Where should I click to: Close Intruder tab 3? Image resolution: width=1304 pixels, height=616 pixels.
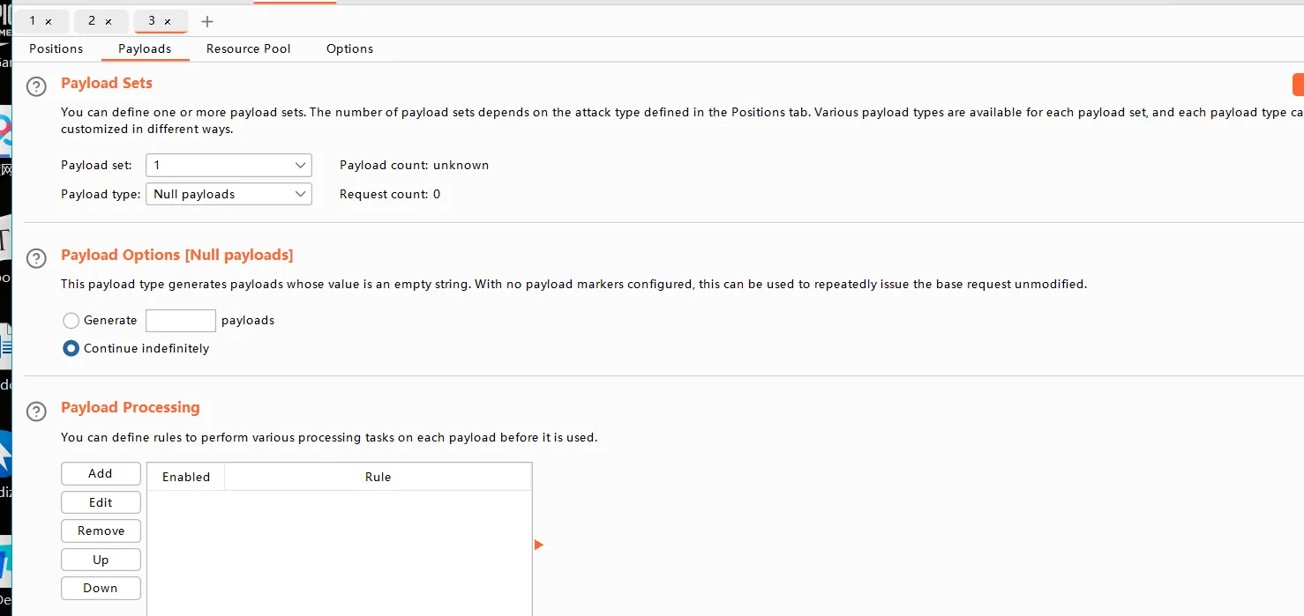pyautogui.click(x=168, y=21)
